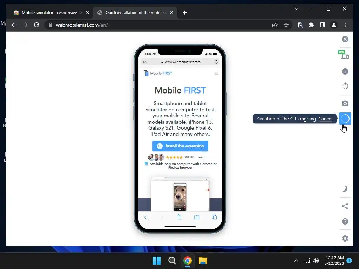Tap the phone's bookmarks book icon
This screenshot has height=269, width=359.
point(197,217)
